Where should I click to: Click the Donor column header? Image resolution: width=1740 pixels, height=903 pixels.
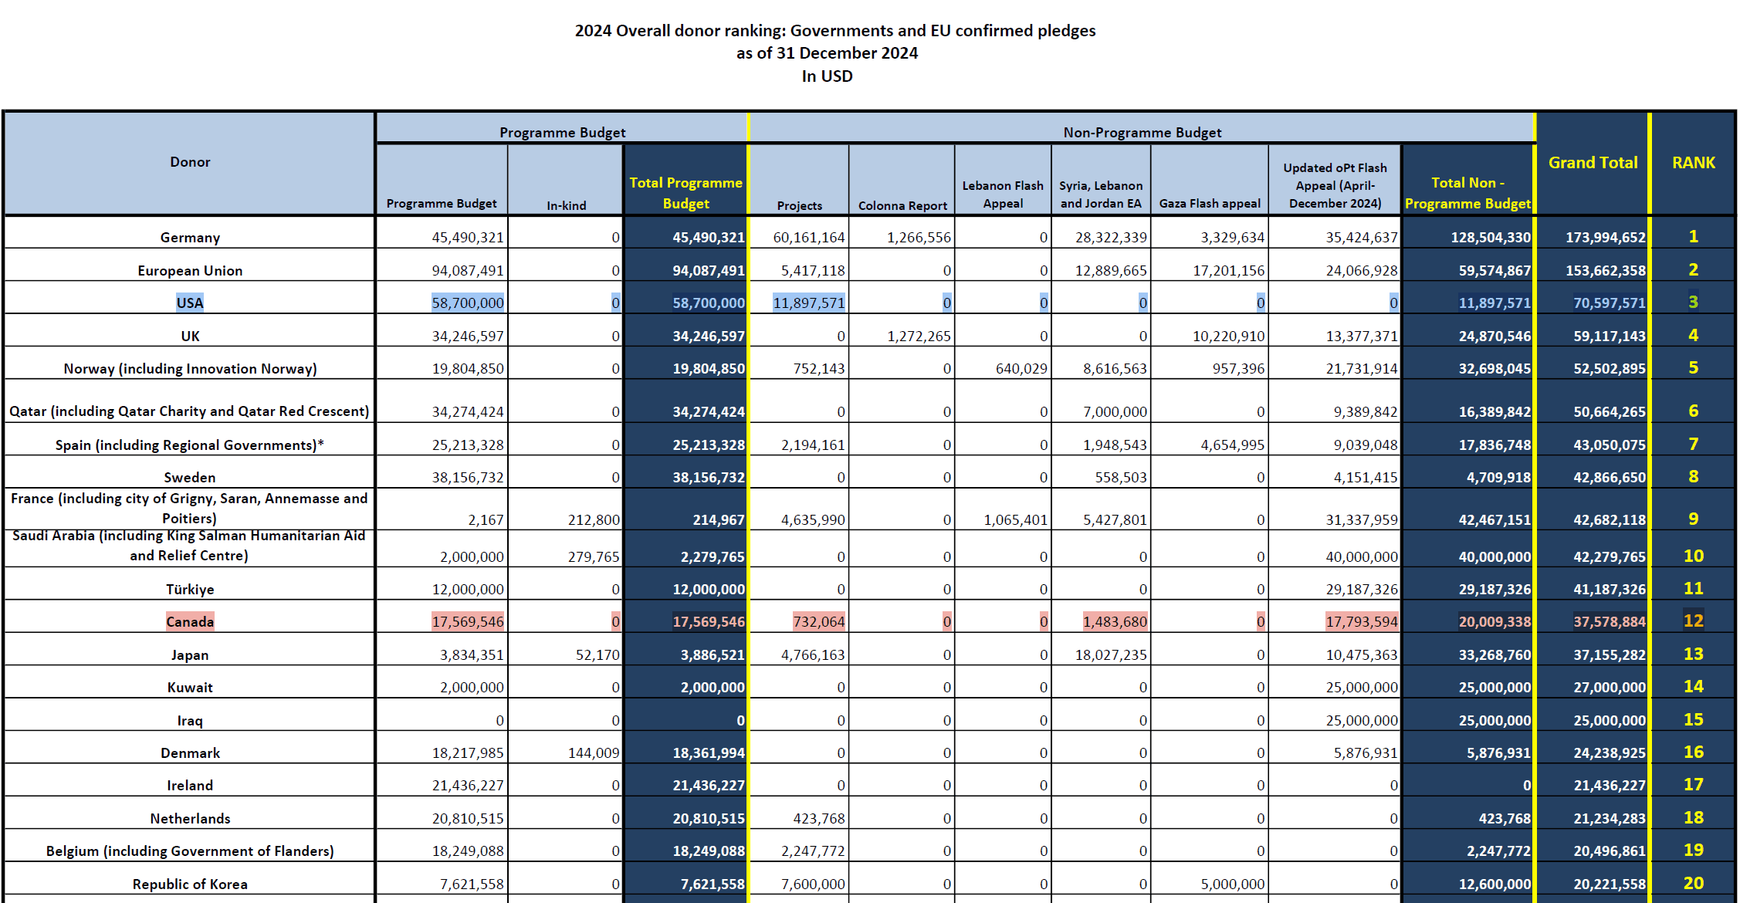pos(190,162)
